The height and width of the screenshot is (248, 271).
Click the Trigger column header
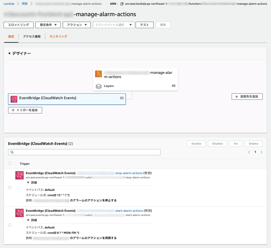coord(25,164)
